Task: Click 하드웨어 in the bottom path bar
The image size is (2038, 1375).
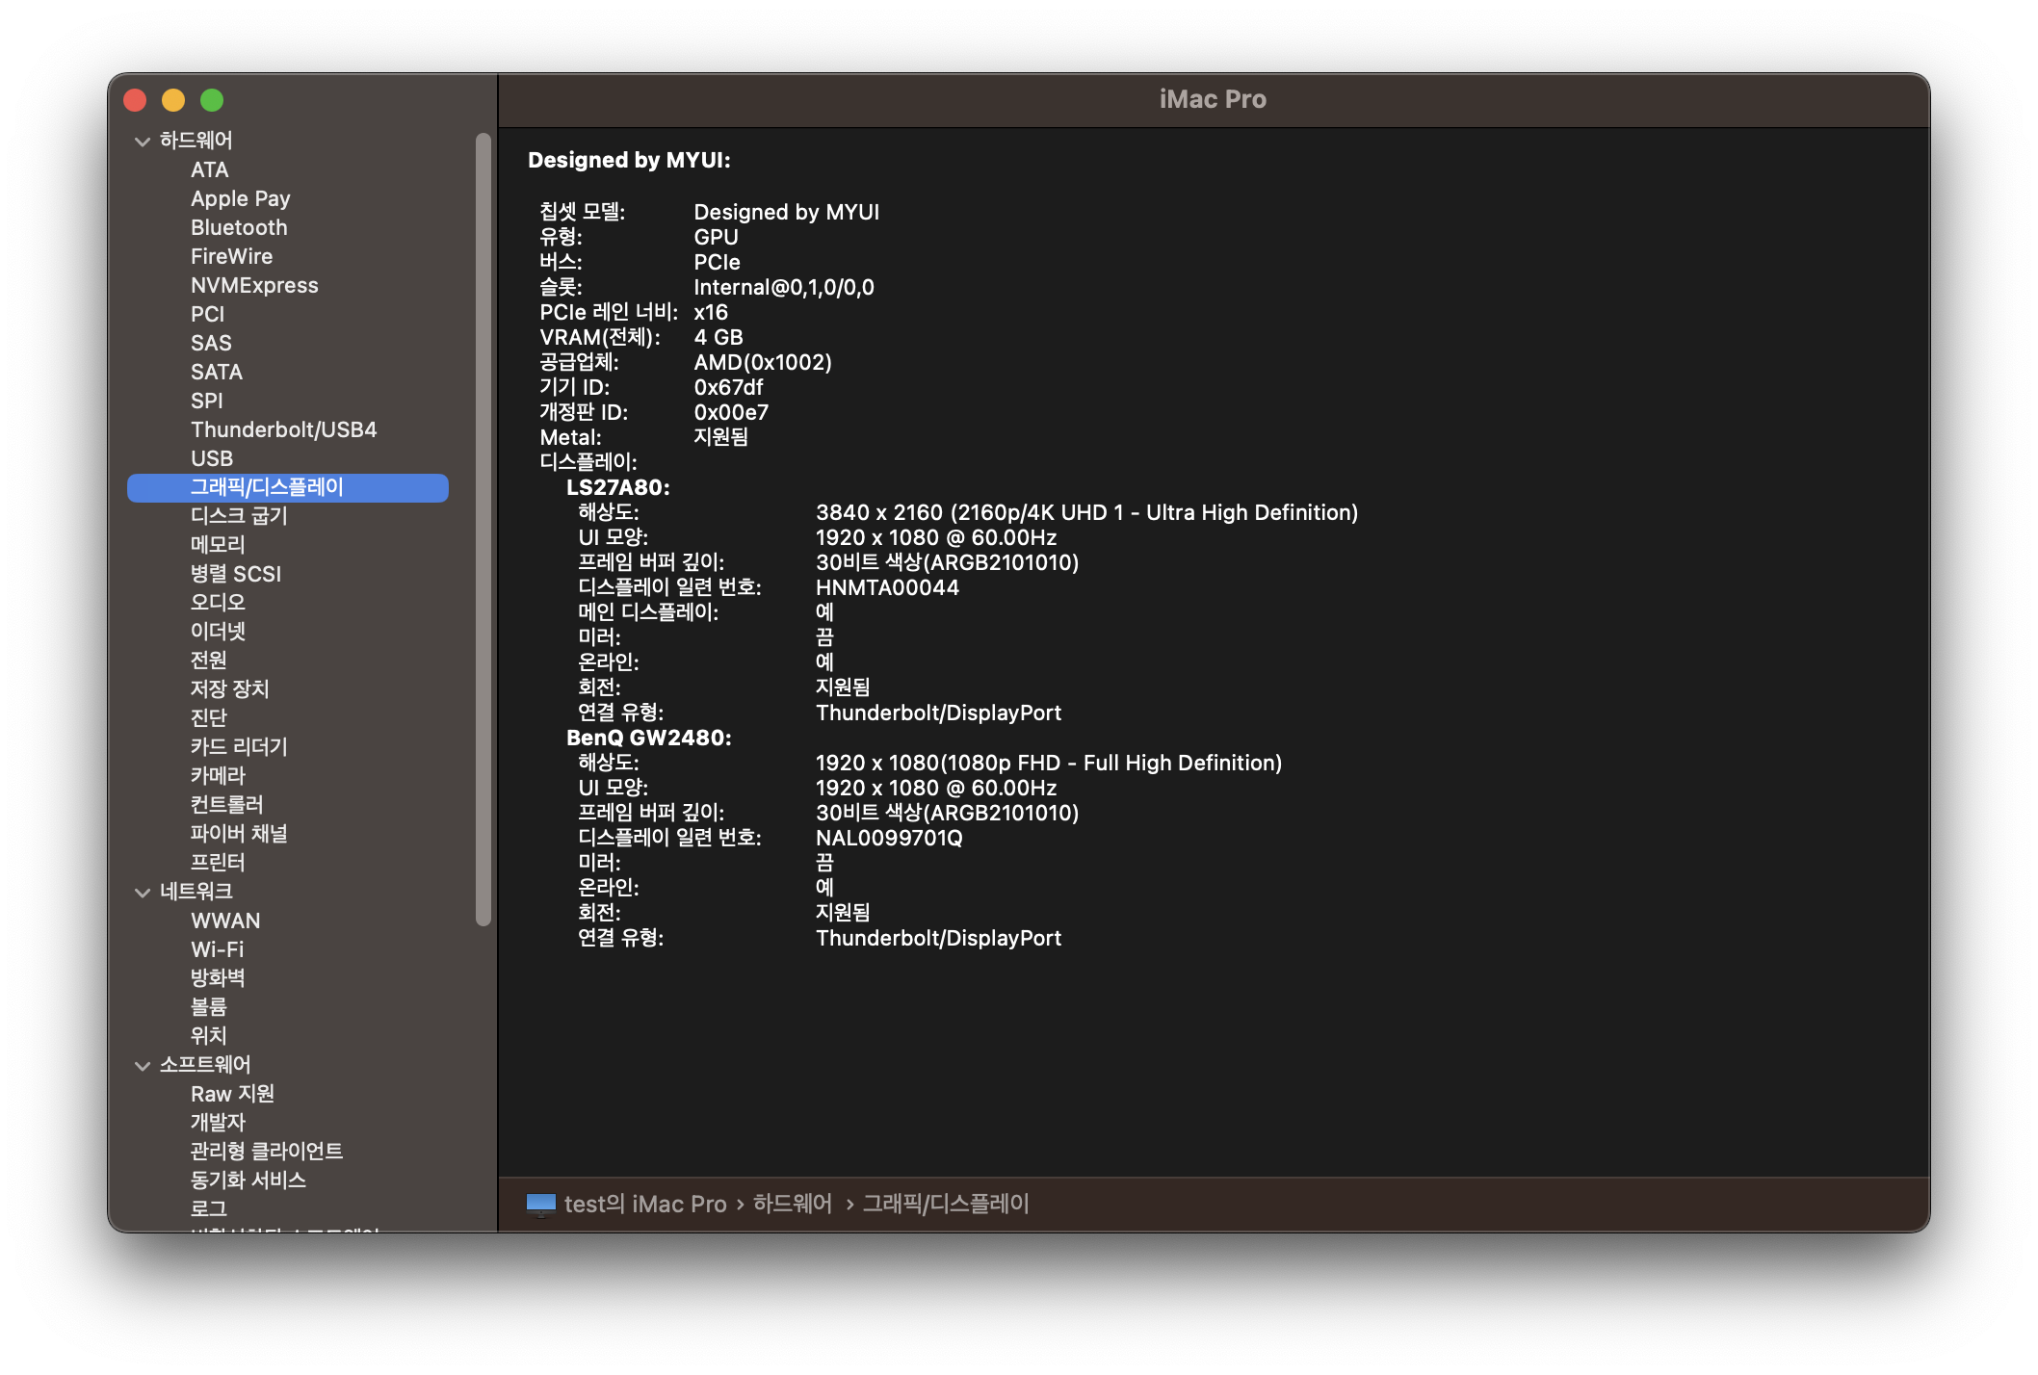Action: [792, 1205]
